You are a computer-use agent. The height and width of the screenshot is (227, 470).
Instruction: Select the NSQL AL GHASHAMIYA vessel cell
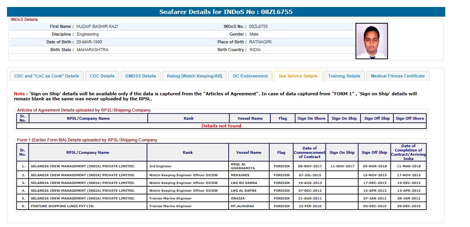pos(249,166)
